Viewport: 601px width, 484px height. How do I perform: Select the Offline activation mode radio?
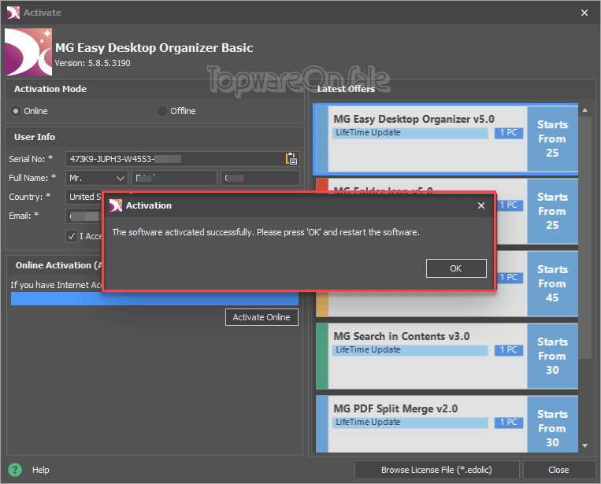[162, 111]
